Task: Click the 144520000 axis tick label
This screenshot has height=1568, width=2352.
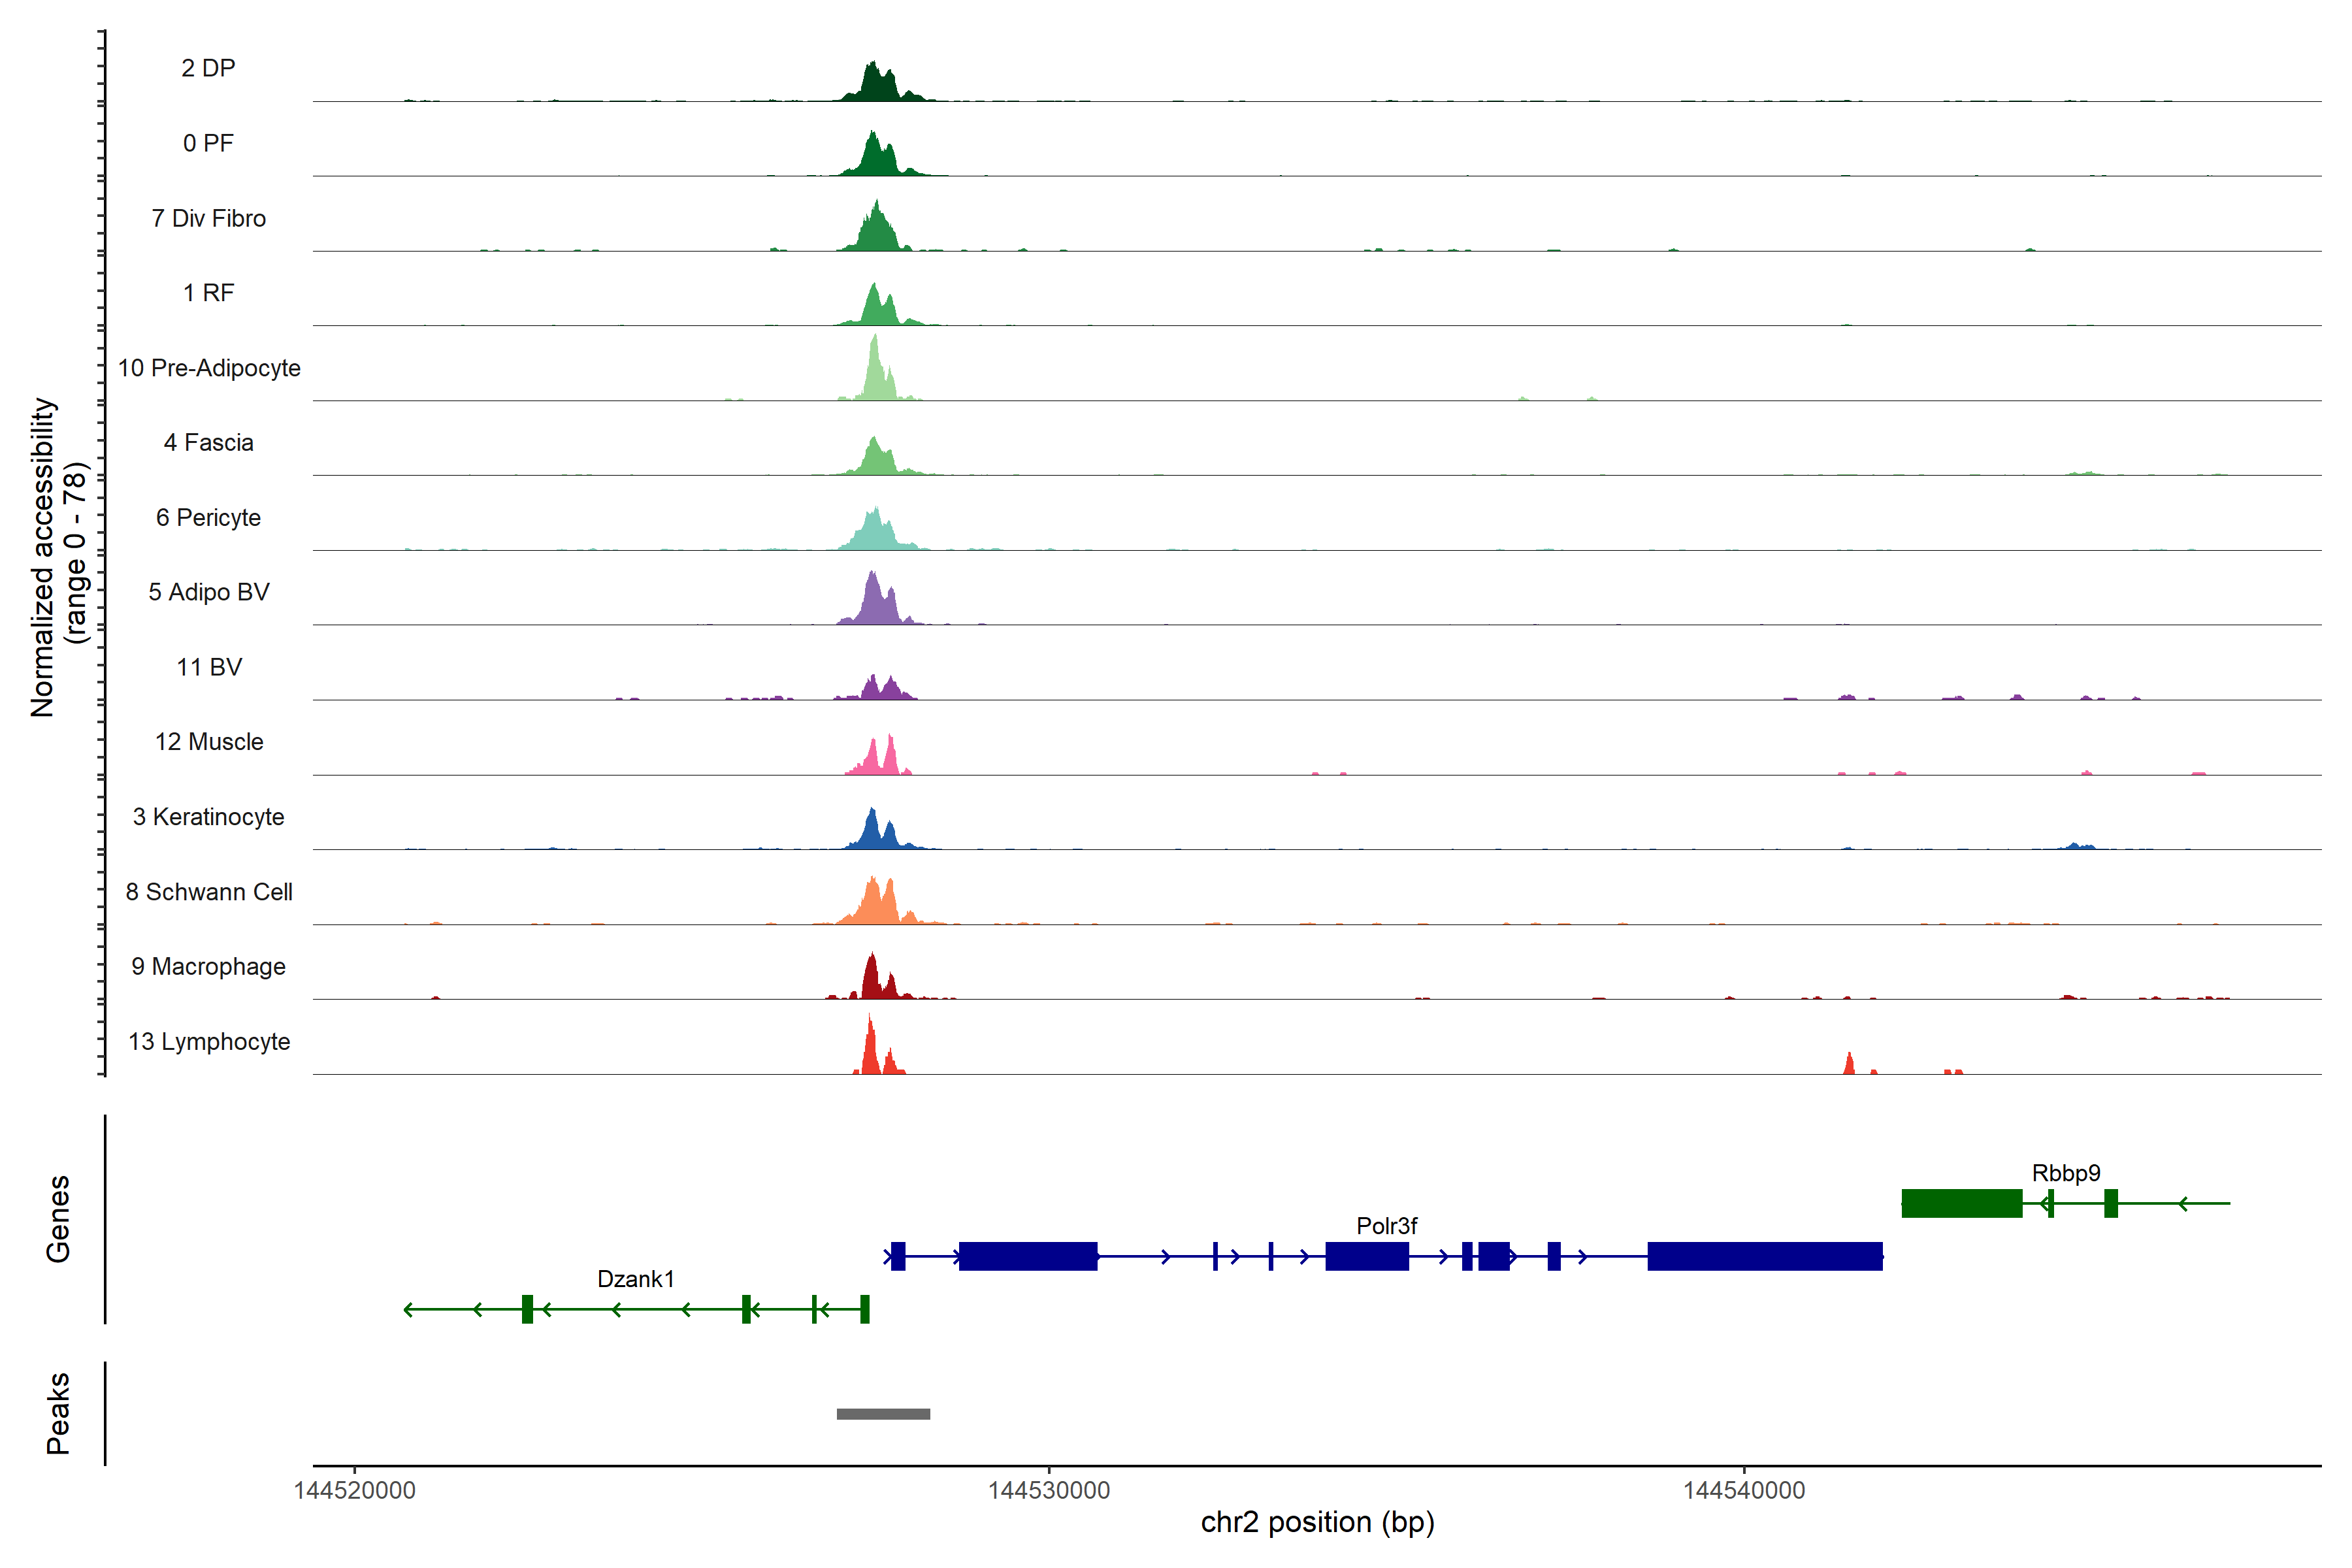Action: click(x=354, y=1490)
